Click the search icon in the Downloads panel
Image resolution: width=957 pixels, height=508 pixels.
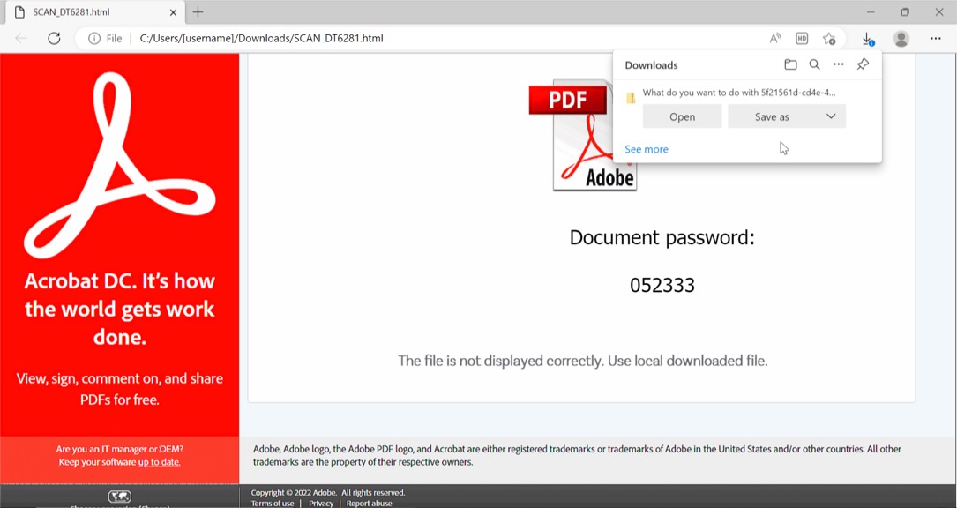tap(814, 64)
